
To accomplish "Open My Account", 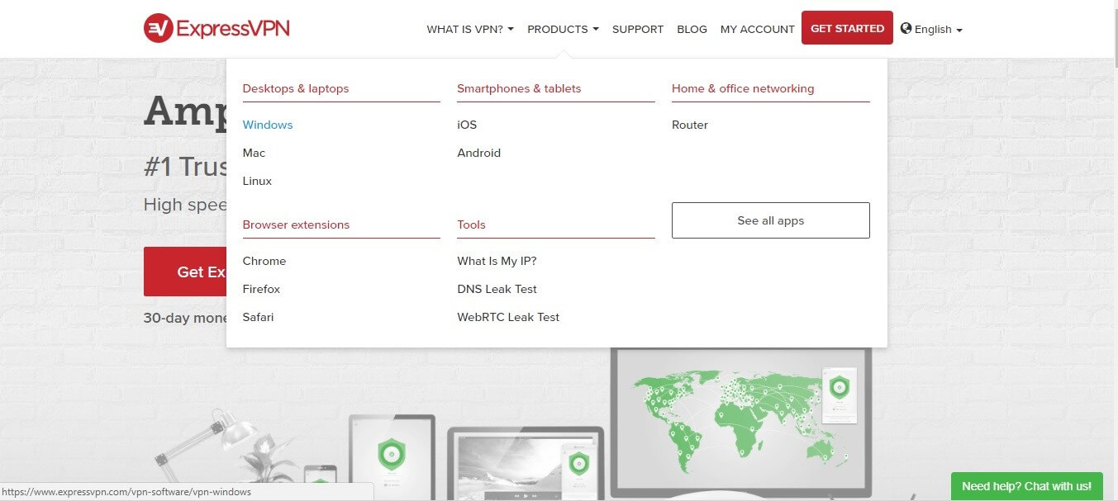I will (x=758, y=29).
